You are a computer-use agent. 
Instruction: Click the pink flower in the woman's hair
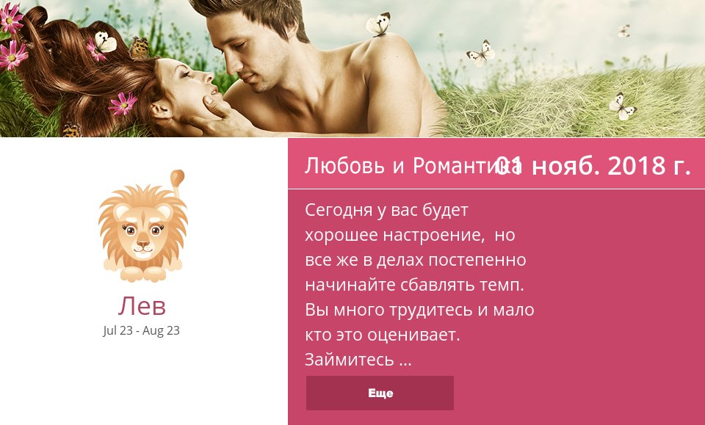[x=123, y=103]
